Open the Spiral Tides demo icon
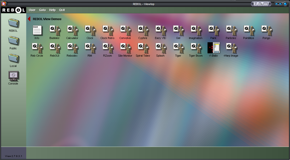 coord(143,48)
